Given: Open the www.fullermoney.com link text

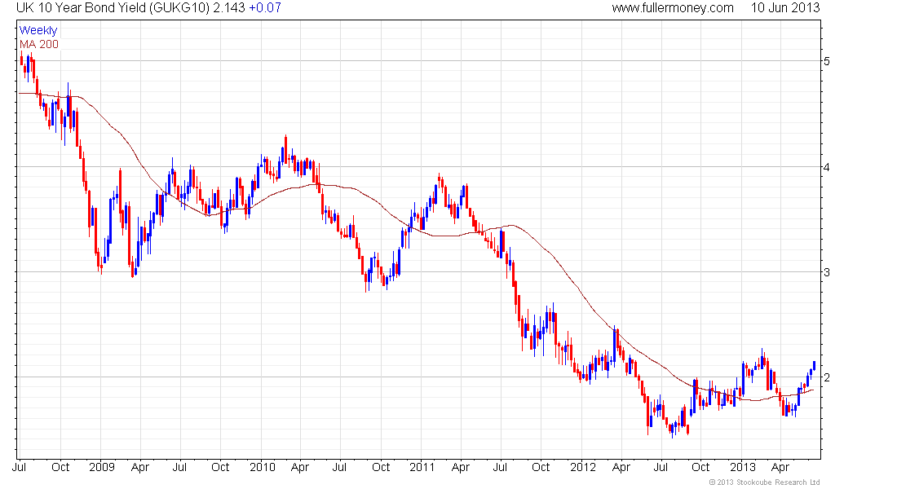Looking at the screenshot, I should (x=673, y=8).
